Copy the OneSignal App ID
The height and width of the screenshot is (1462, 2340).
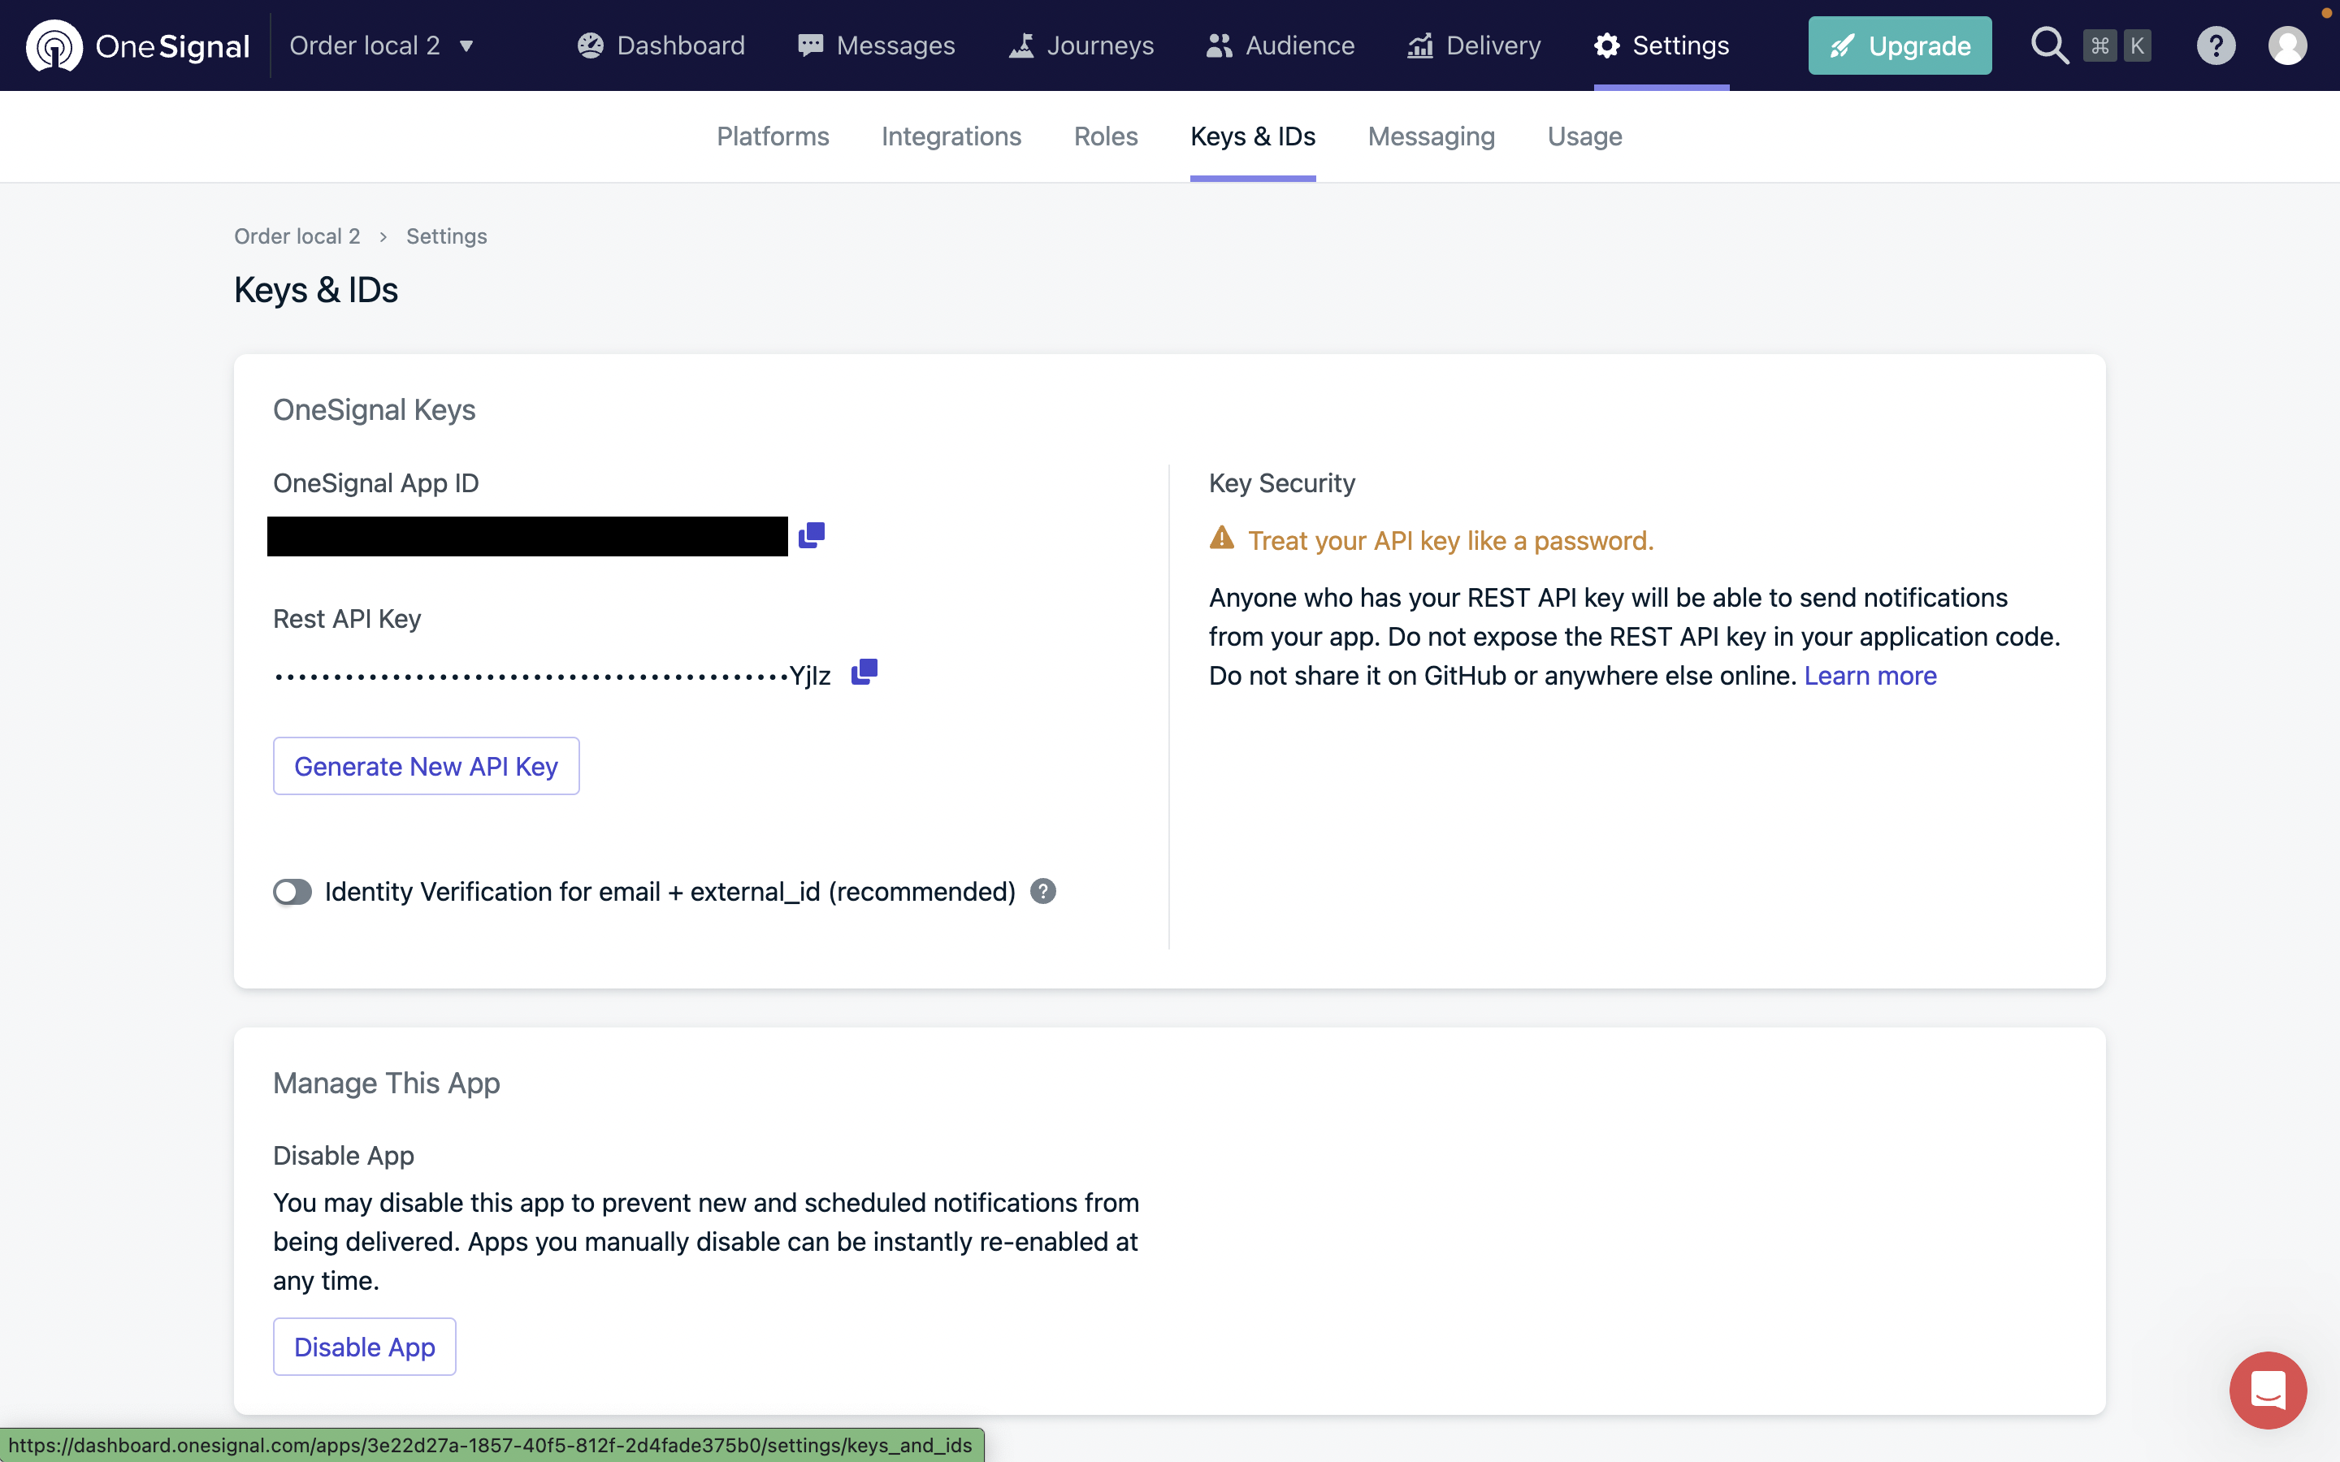pyautogui.click(x=811, y=534)
